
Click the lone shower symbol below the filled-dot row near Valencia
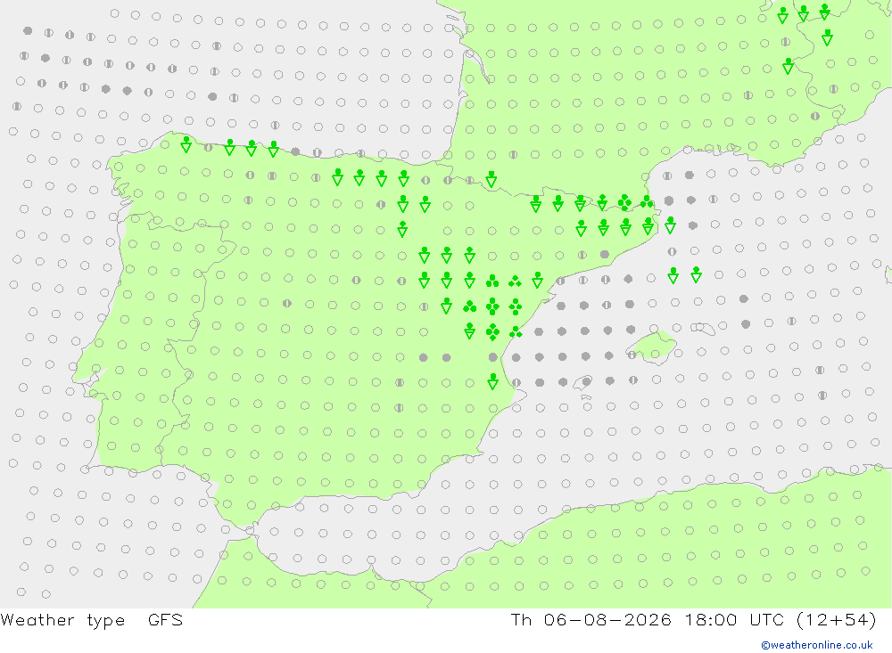pyautogui.click(x=492, y=381)
